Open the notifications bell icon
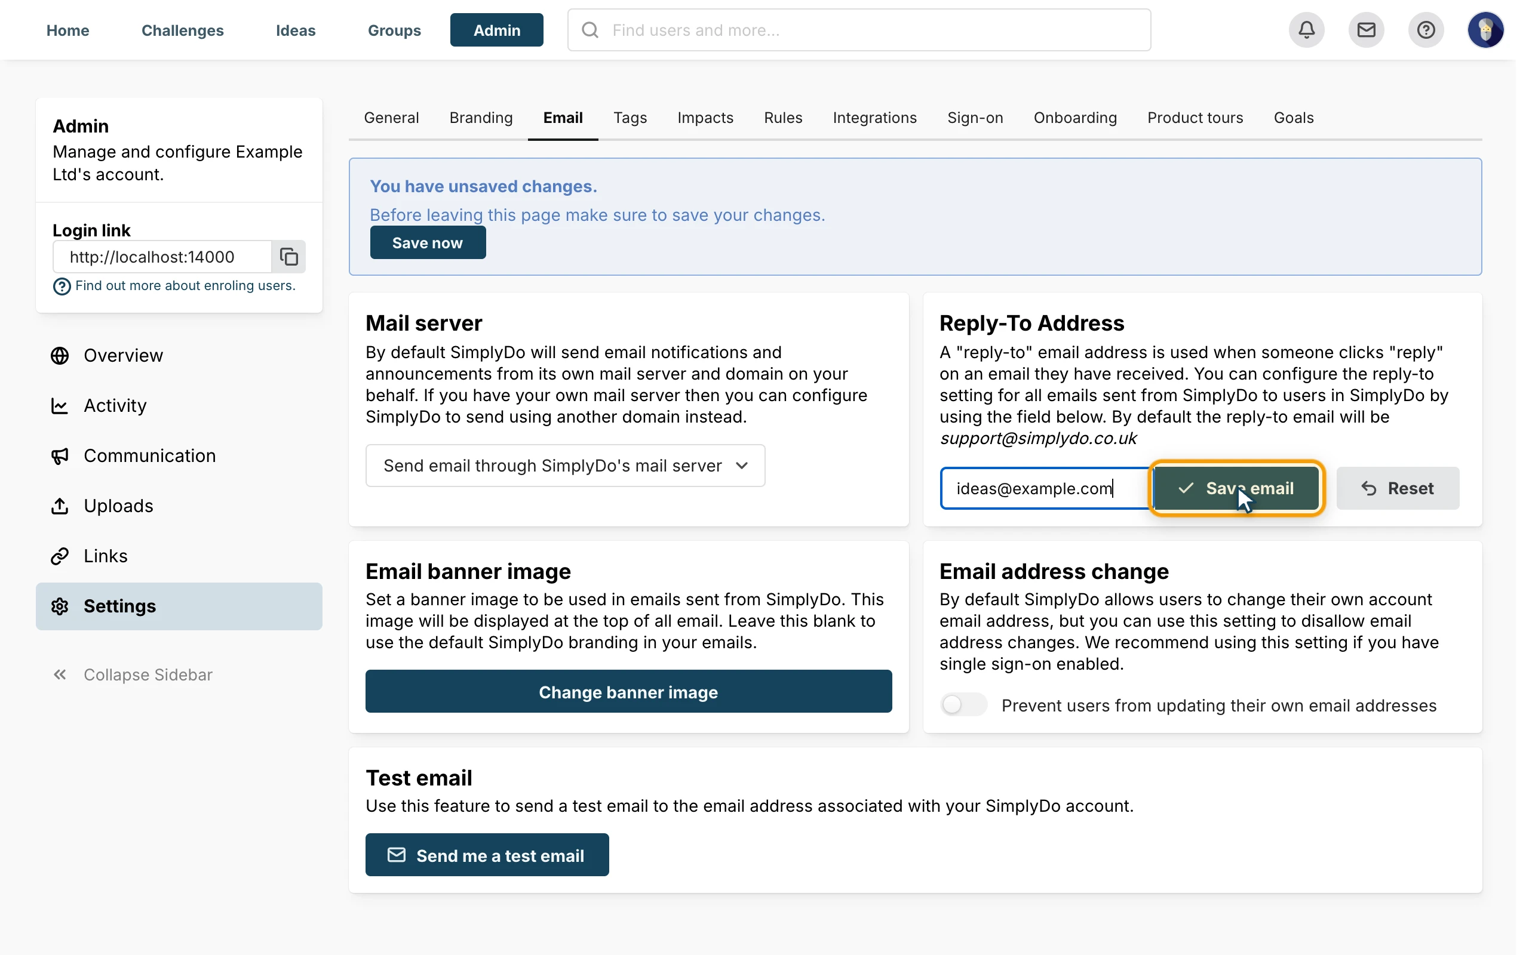The height and width of the screenshot is (955, 1529). 1306,30
